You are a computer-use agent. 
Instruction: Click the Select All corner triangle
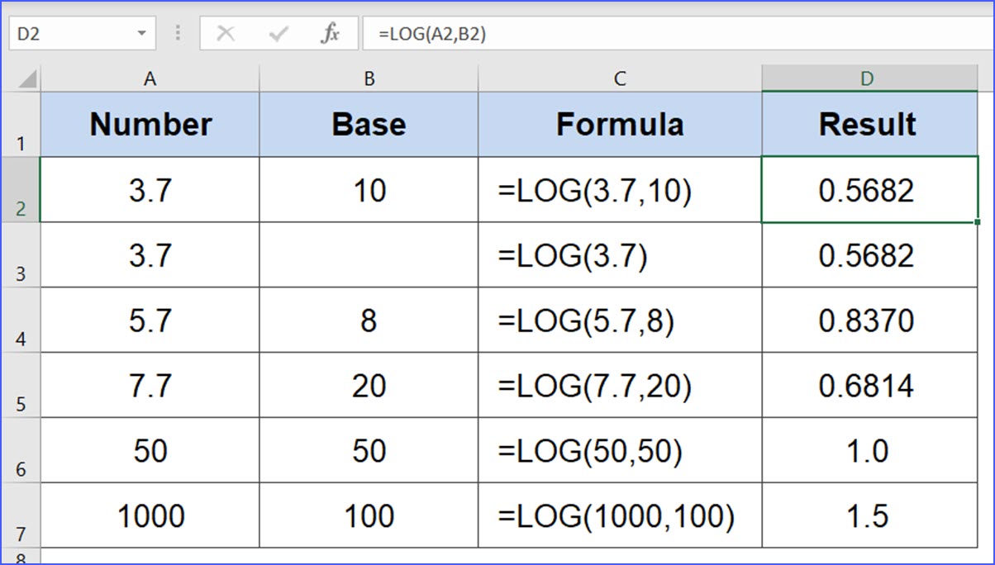(x=27, y=80)
